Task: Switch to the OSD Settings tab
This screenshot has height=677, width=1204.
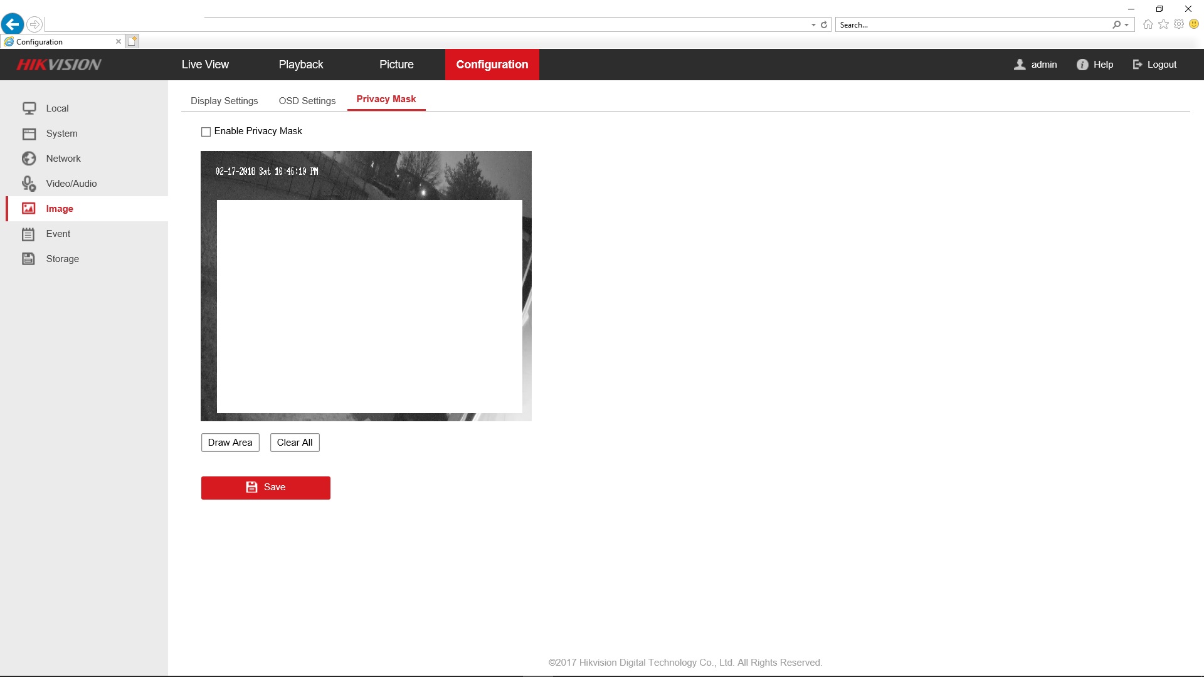Action: tap(307, 101)
